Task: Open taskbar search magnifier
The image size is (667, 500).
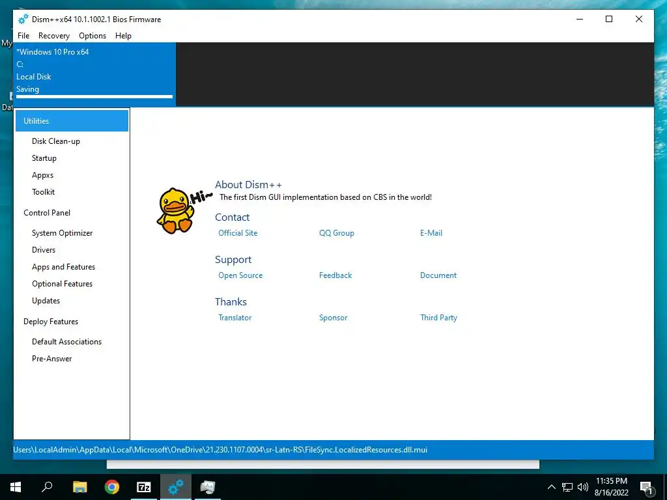Action: pos(47,487)
